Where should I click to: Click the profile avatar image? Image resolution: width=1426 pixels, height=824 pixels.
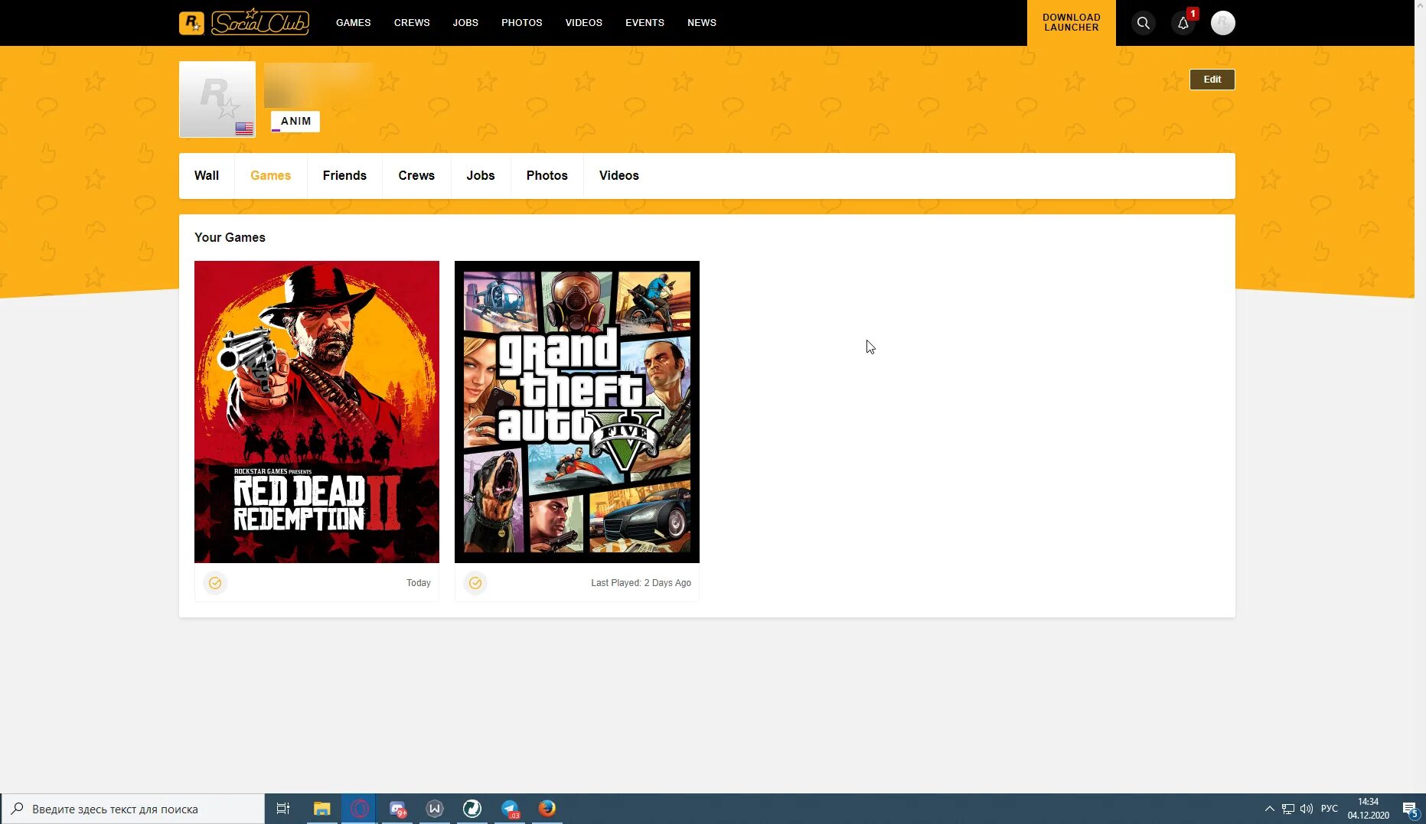217,99
